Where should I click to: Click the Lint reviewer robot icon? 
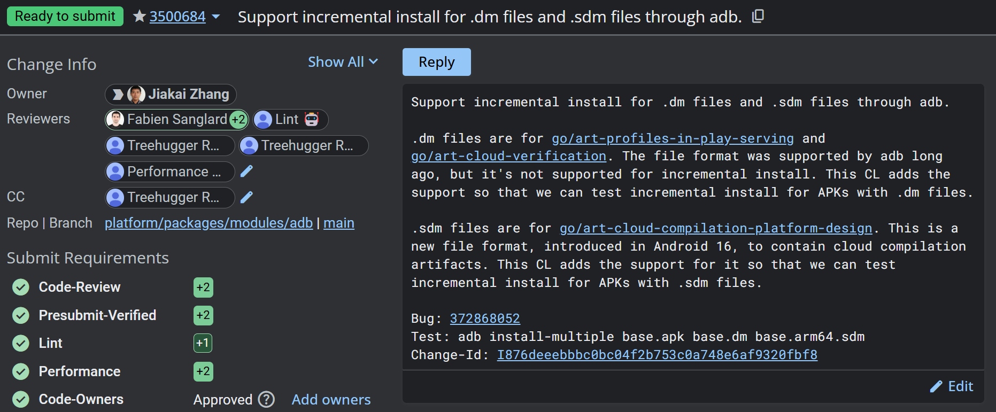311,119
